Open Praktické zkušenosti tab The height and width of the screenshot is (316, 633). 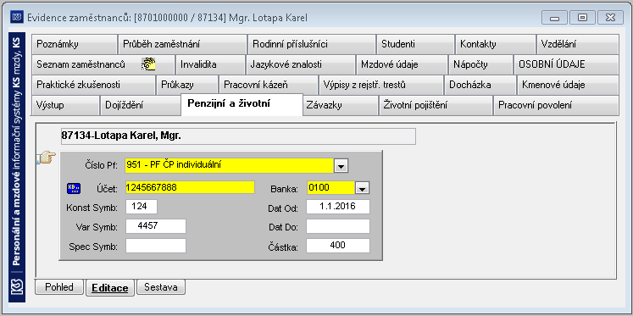click(94, 86)
